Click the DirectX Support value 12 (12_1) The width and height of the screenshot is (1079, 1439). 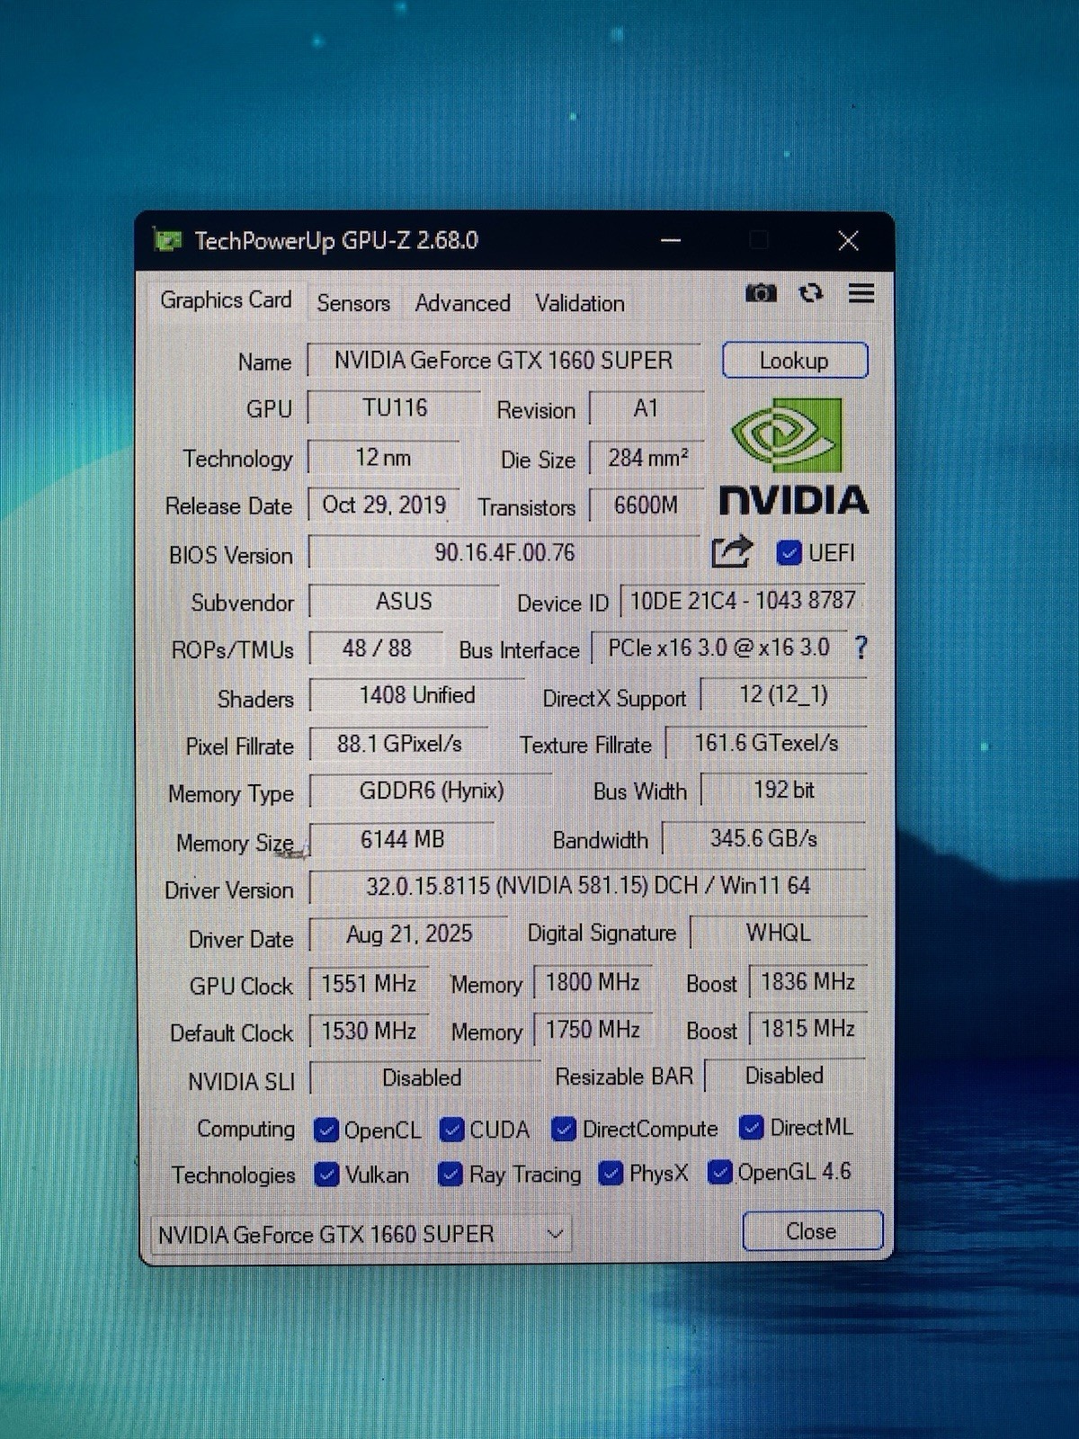coord(784,694)
